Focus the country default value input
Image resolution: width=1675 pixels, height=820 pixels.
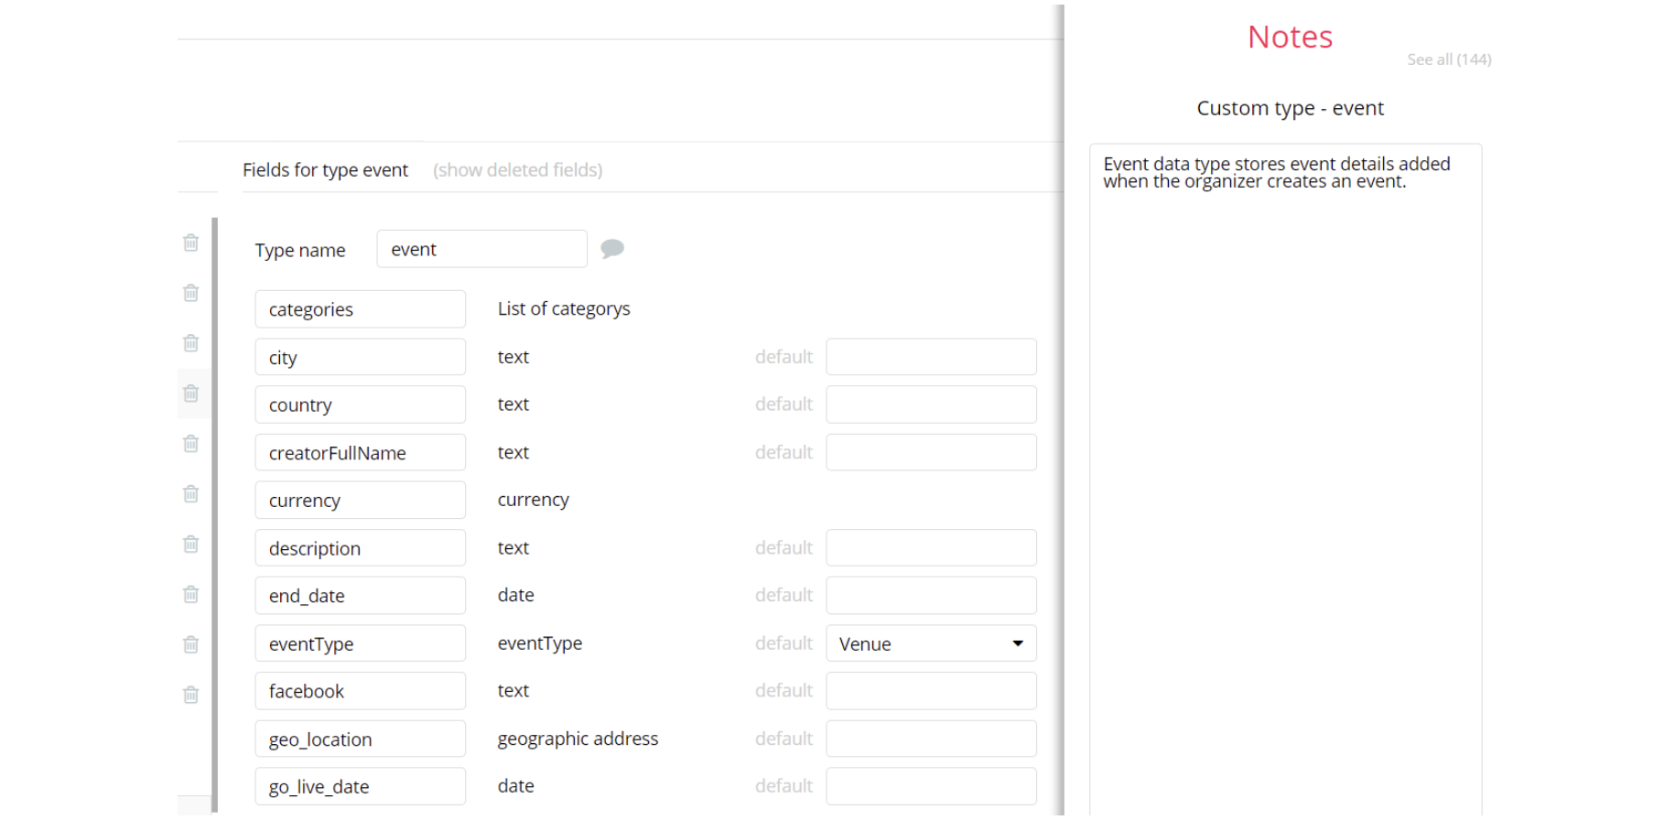pyautogui.click(x=931, y=405)
